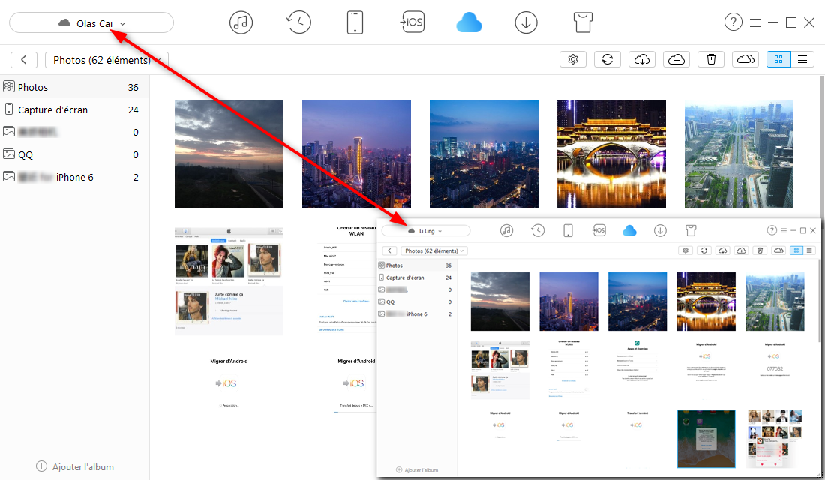
Task: Open the blue night cityscape photo in main window
Action: [x=484, y=154]
